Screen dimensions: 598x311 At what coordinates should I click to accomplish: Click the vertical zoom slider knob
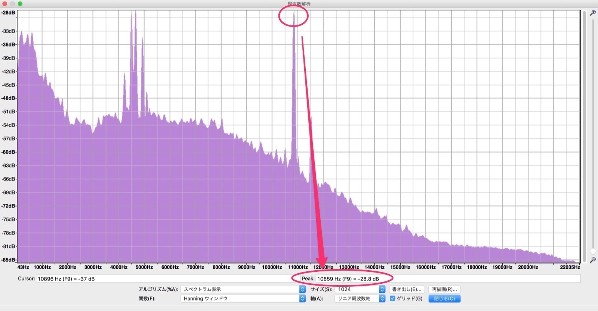pos(593,251)
